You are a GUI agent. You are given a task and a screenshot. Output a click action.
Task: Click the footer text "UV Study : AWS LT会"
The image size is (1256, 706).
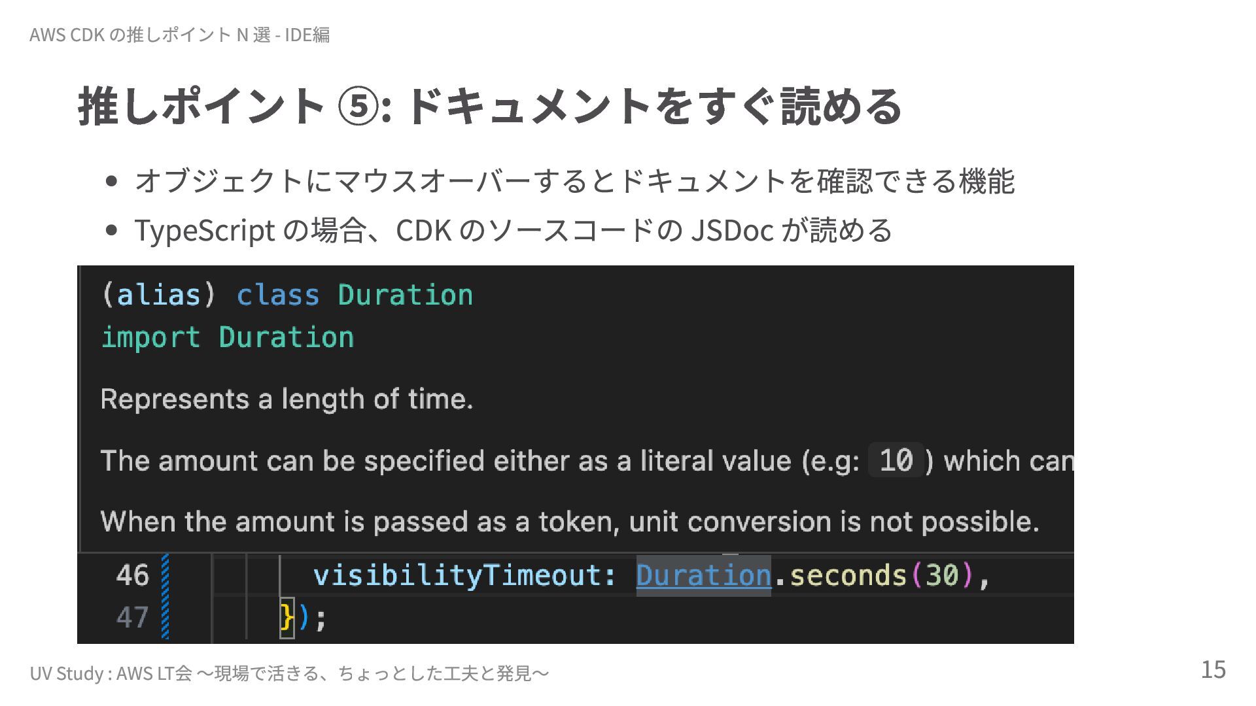click(111, 673)
